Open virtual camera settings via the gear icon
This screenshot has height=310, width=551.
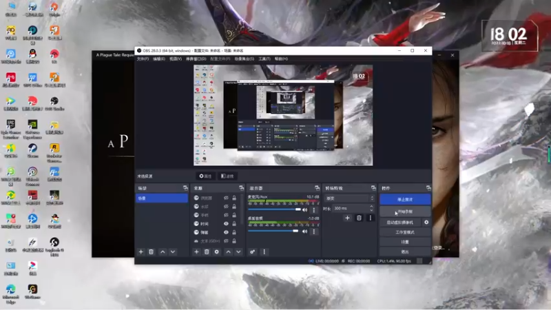coord(426,223)
